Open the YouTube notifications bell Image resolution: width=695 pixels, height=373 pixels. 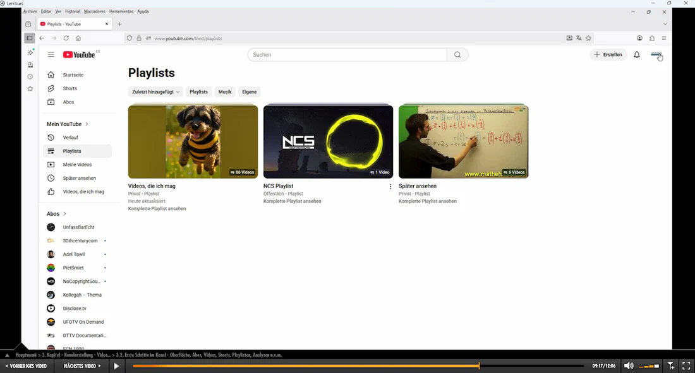point(637,55)
